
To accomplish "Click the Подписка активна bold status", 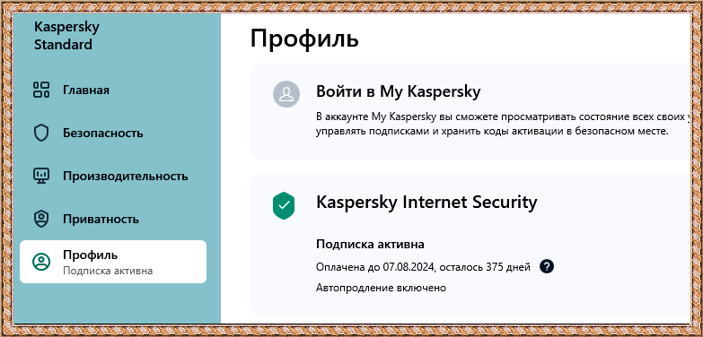I will click(x=370, y=245).
